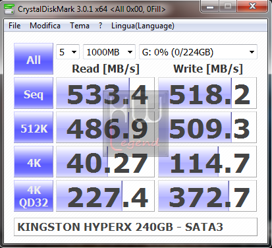Open the Modifica menu
The width and height of the screenshot is (272, 248).
pyautogui.click(x=45, y=26)
